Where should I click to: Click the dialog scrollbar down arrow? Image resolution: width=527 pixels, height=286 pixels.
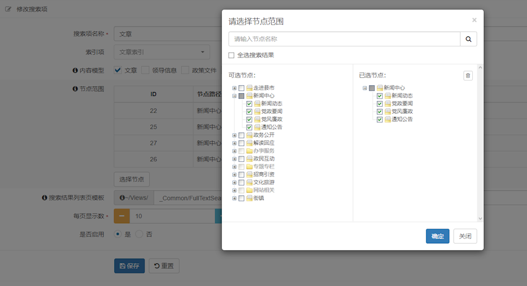coord(480,219)
